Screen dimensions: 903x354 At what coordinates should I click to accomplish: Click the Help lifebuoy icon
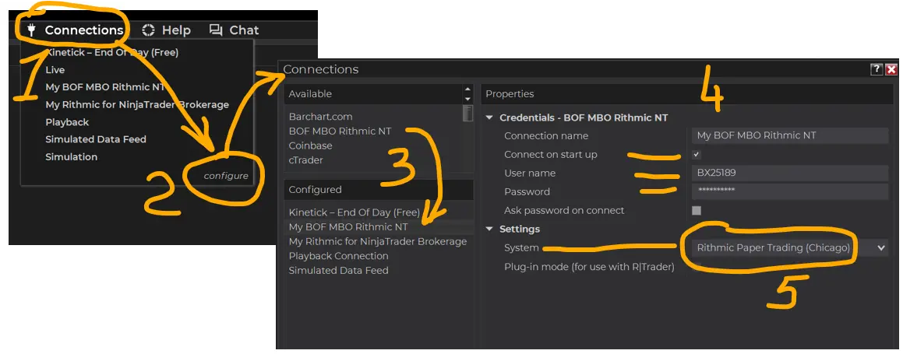[149, 30]
